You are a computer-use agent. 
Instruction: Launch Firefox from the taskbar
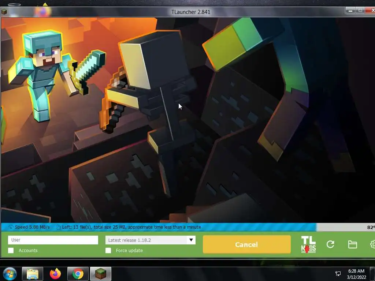pyautogui.click(x=55, y=274)
